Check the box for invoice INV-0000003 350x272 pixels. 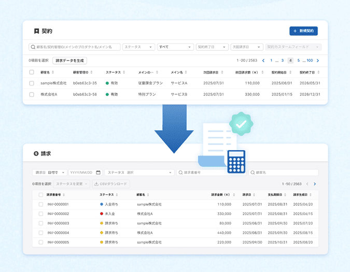click(41, 223)
